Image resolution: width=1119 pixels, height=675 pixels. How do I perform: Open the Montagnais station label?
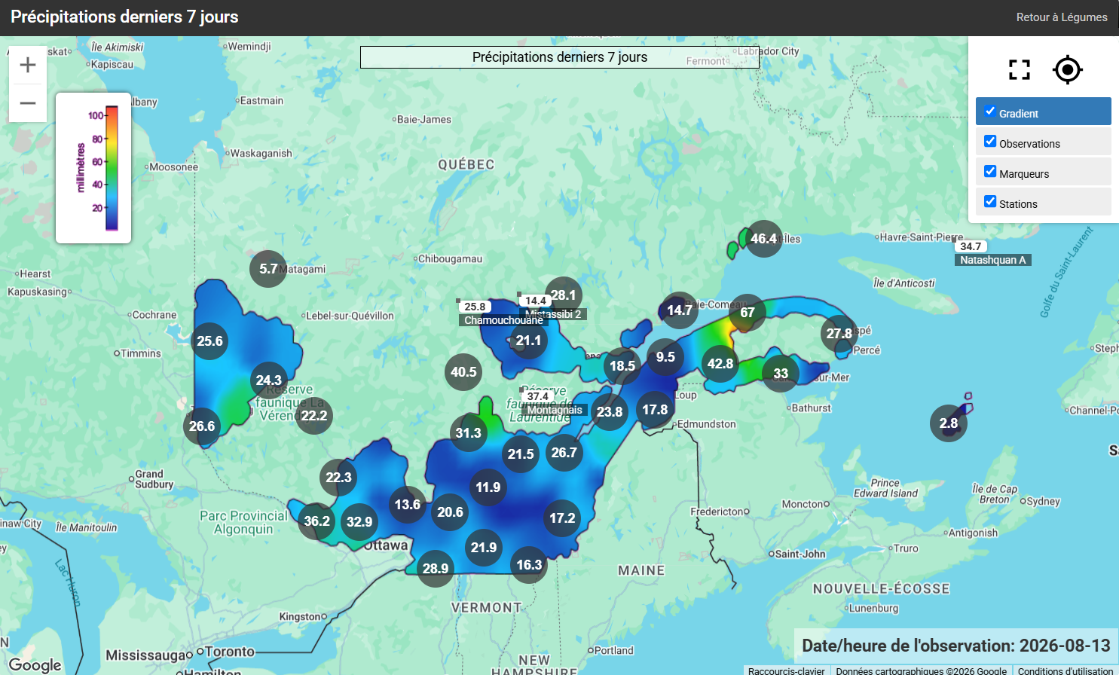[x=555, y=410]
